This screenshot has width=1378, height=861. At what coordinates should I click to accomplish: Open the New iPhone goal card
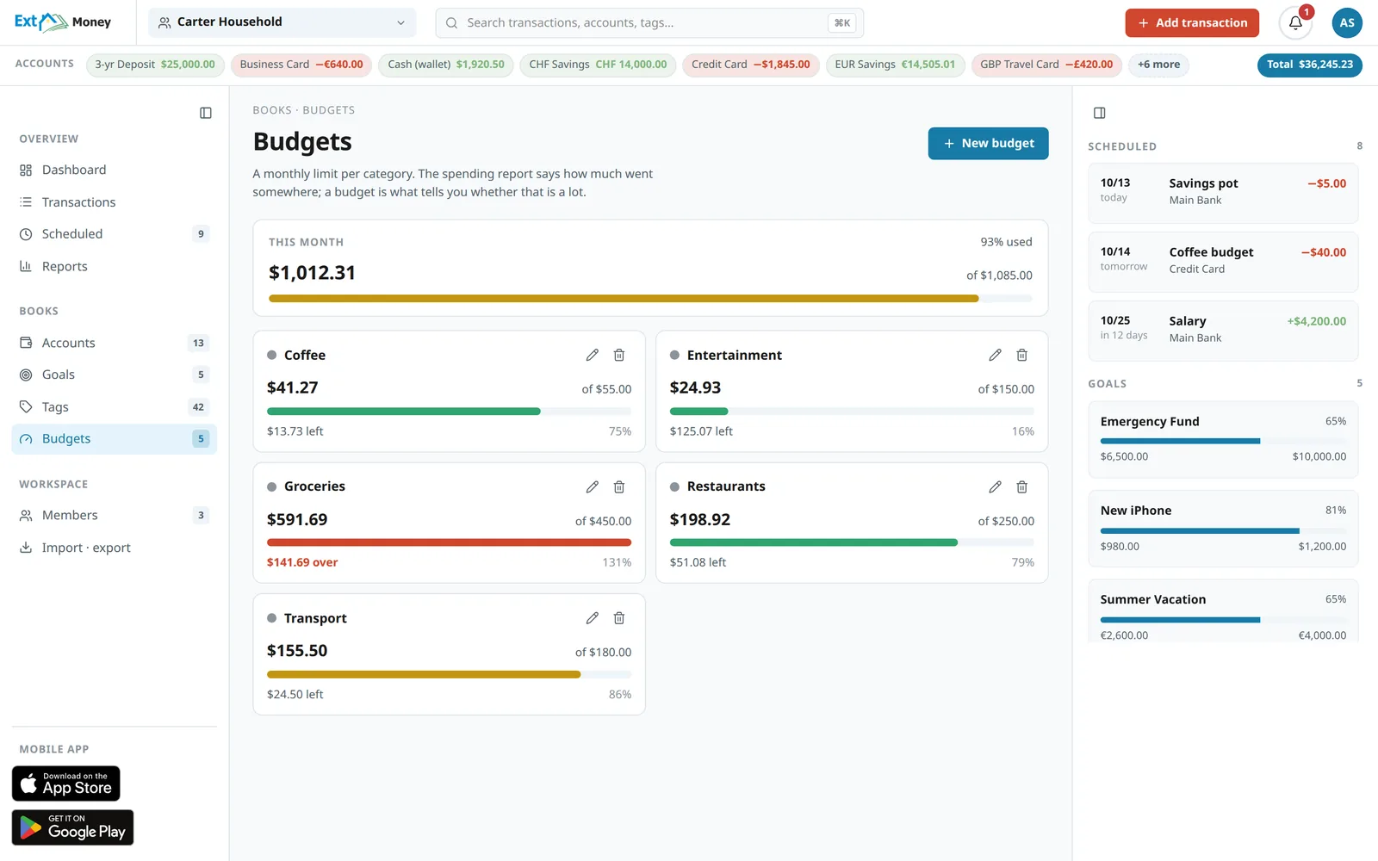[1223, 528]
